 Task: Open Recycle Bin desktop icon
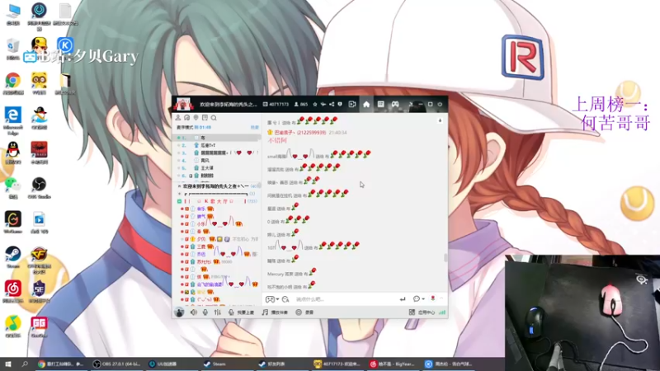point(13,49)
